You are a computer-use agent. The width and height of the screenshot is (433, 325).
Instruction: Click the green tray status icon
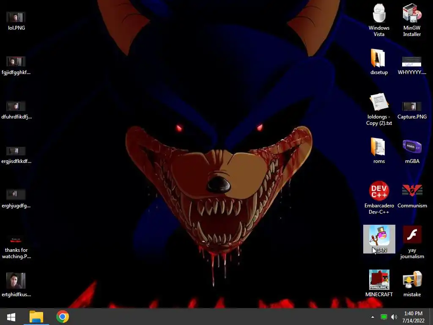(x=384, y=317)
